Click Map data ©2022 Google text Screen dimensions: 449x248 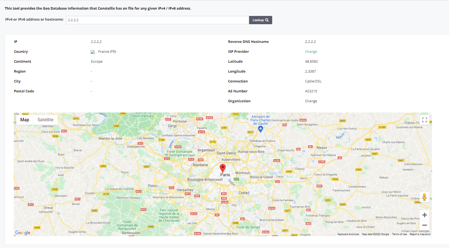[375, 234]
